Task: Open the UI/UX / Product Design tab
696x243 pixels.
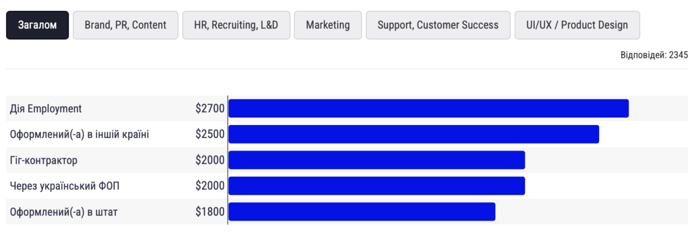Action: [577, 25]
